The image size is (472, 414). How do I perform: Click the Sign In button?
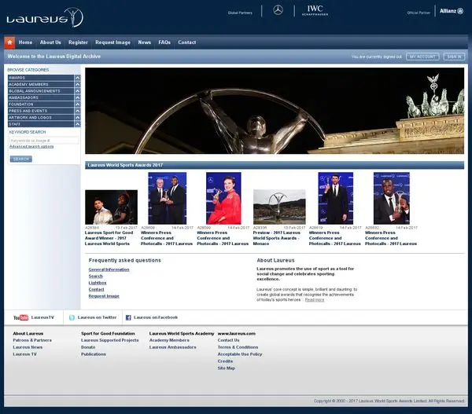coord(454,57)
